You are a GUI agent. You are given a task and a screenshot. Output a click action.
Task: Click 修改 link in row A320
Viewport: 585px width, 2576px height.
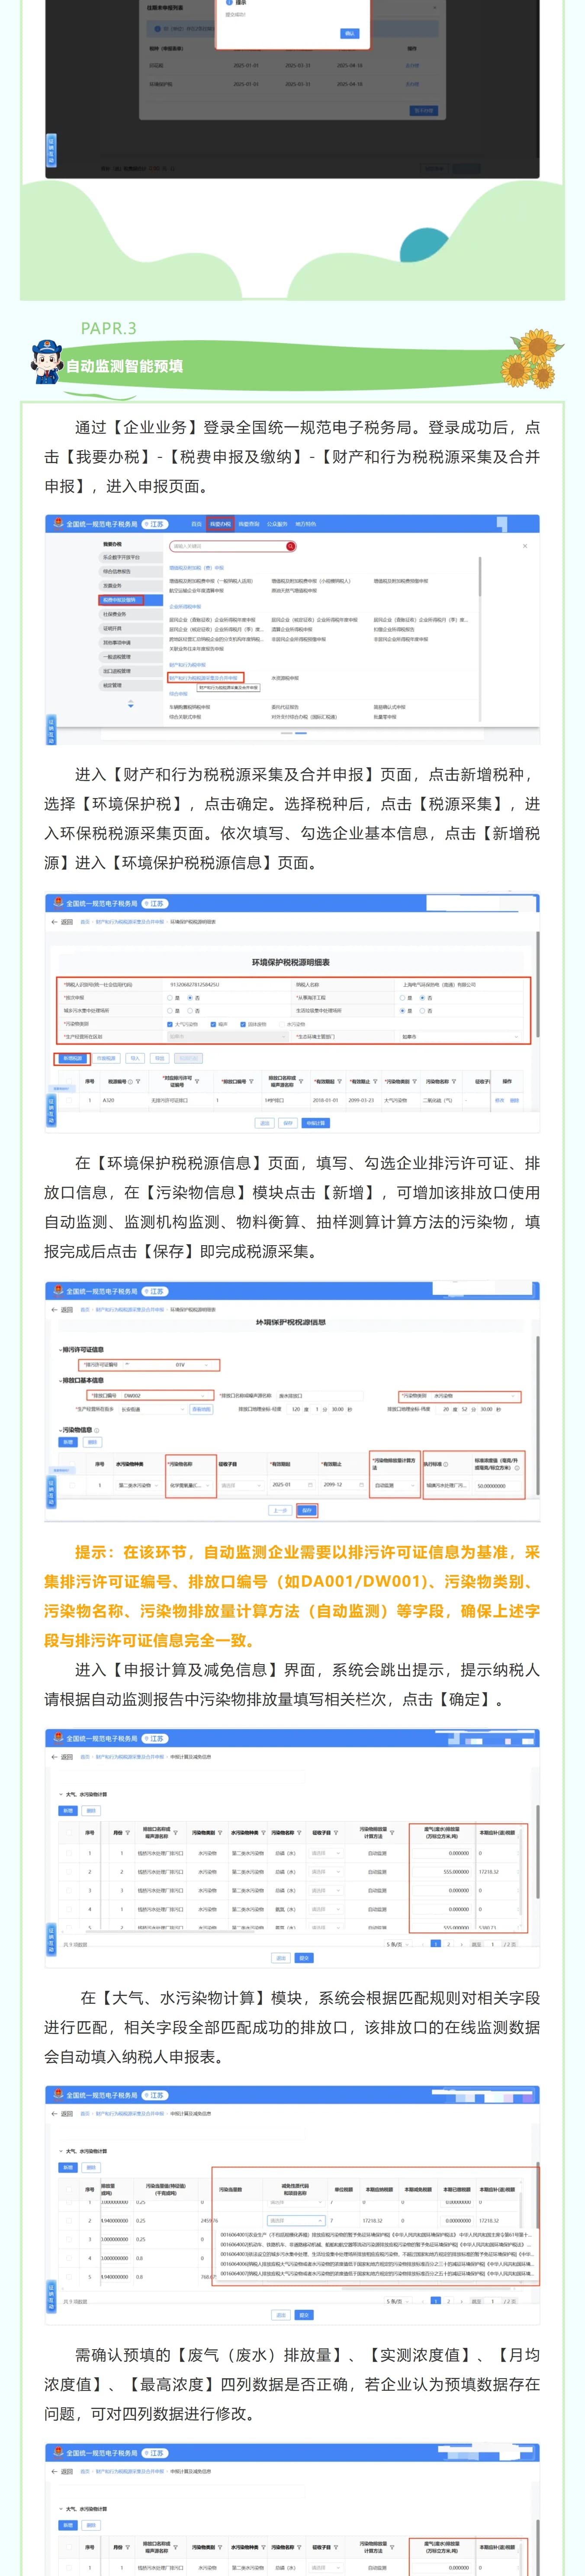[x=500, y=1100]
